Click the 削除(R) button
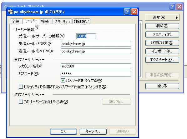 pyautogui.click(x=162, y=26)
